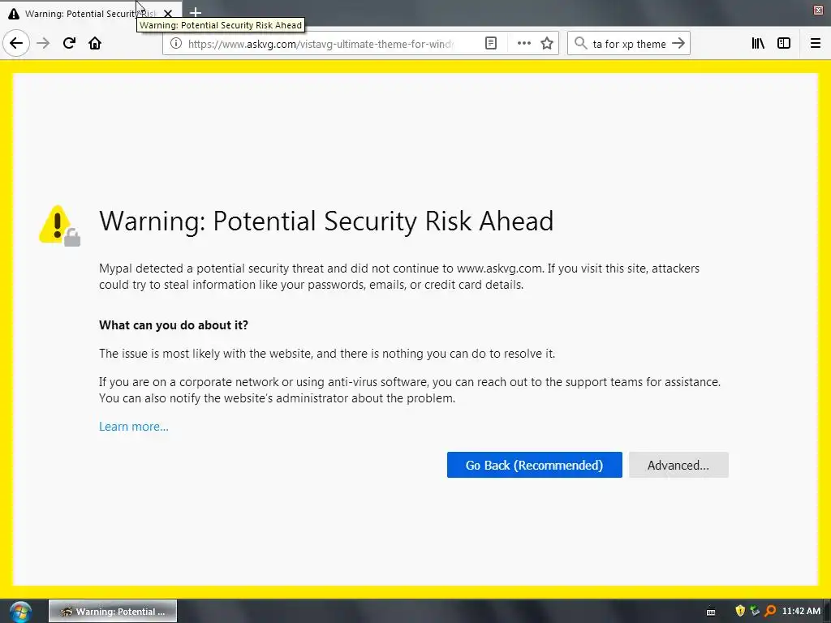Image resolution: width=831 pixels, height=623 pixels.
Task: Click the heading Warning: Potential Security Risk Ahead
Action: [x=326, y=221]
